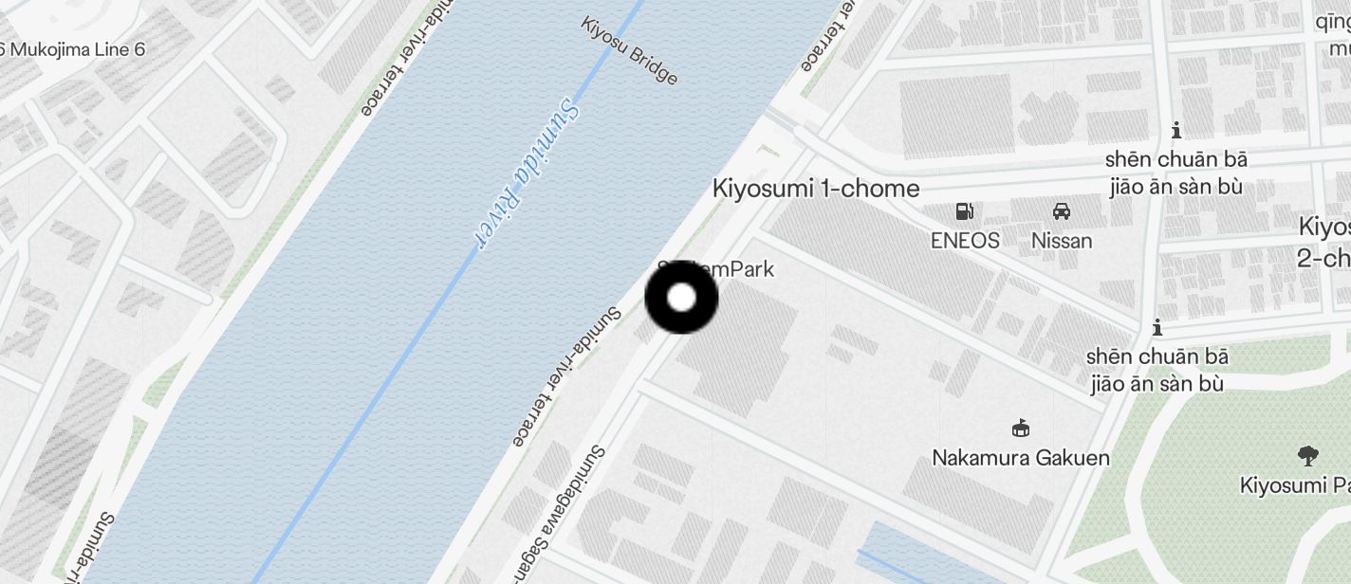Click the Kiyosu Bridge label
This screenshot has height=584, width=1351.
coord(630,50)
